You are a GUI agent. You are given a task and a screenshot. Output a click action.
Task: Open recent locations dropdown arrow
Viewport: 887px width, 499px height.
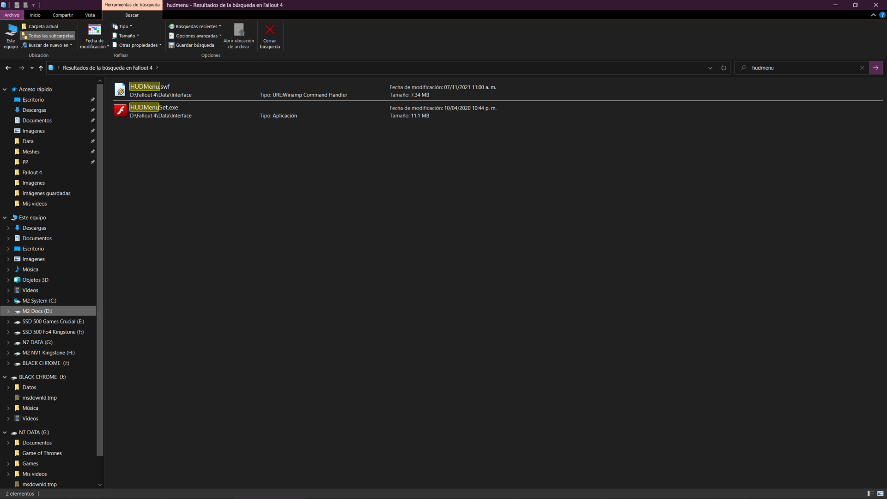click(32, 68)
